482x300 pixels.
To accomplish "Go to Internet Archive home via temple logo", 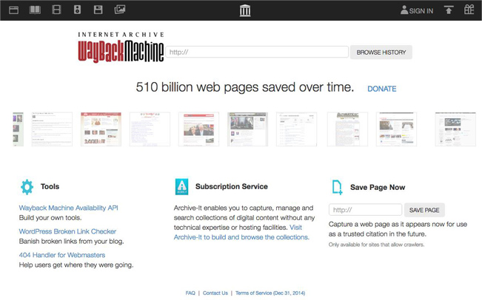I will (245, 10).
